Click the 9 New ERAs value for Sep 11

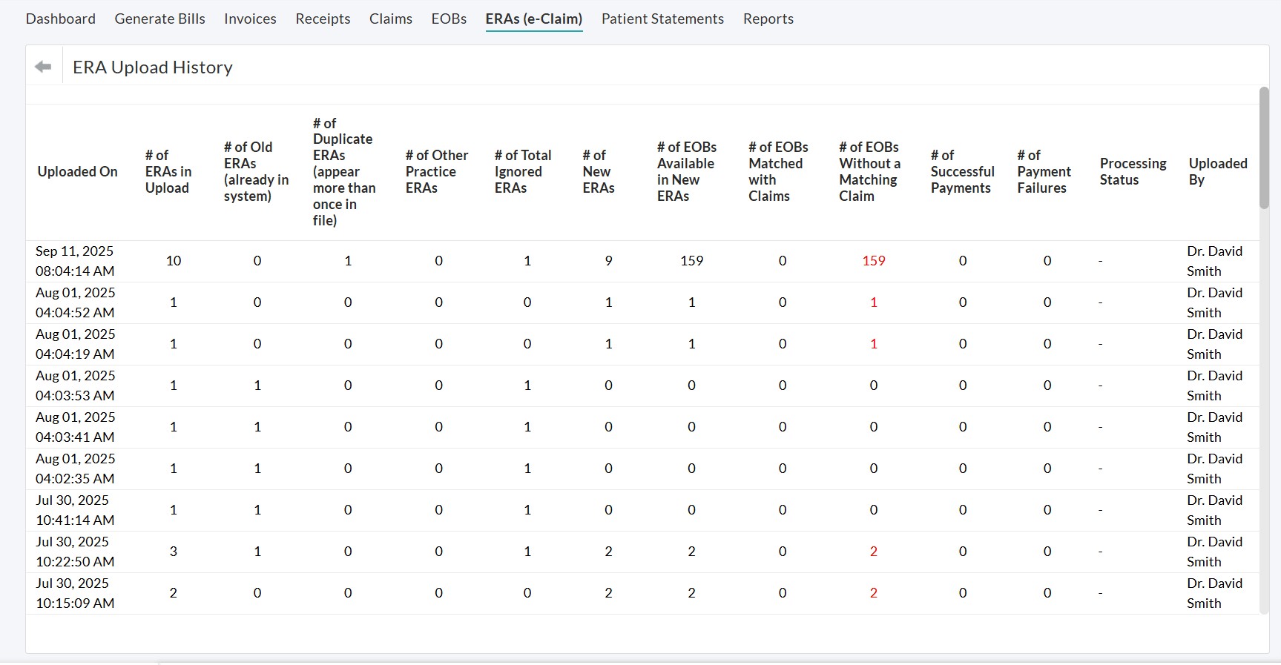[609, 261]
